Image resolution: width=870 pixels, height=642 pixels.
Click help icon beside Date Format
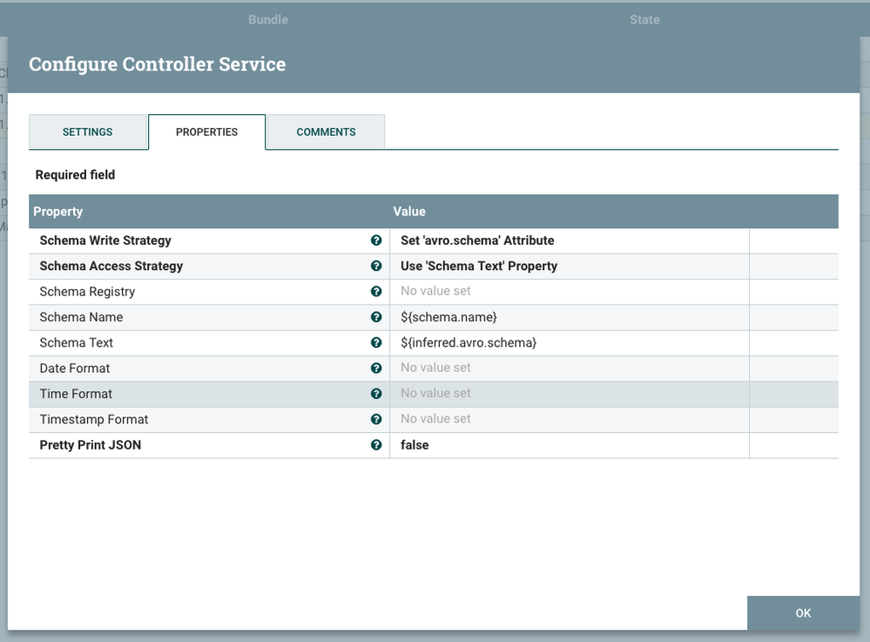tap(376, 368)
